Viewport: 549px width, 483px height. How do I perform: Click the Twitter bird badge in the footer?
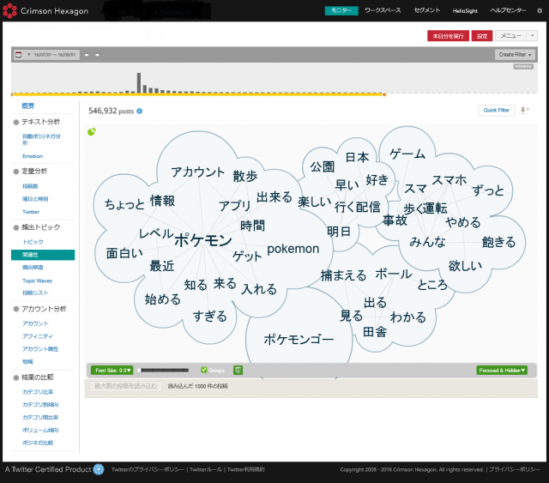click(99, 469)
